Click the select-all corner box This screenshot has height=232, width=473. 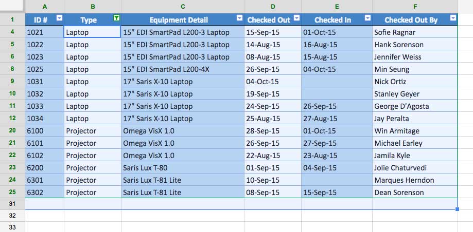(12, 6)
